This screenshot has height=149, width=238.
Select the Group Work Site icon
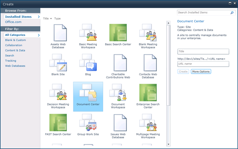click(88, 122)
